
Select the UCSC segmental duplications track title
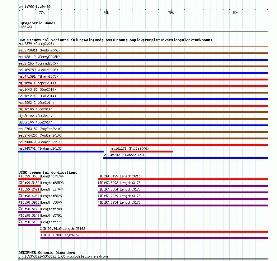coord(48,172)
